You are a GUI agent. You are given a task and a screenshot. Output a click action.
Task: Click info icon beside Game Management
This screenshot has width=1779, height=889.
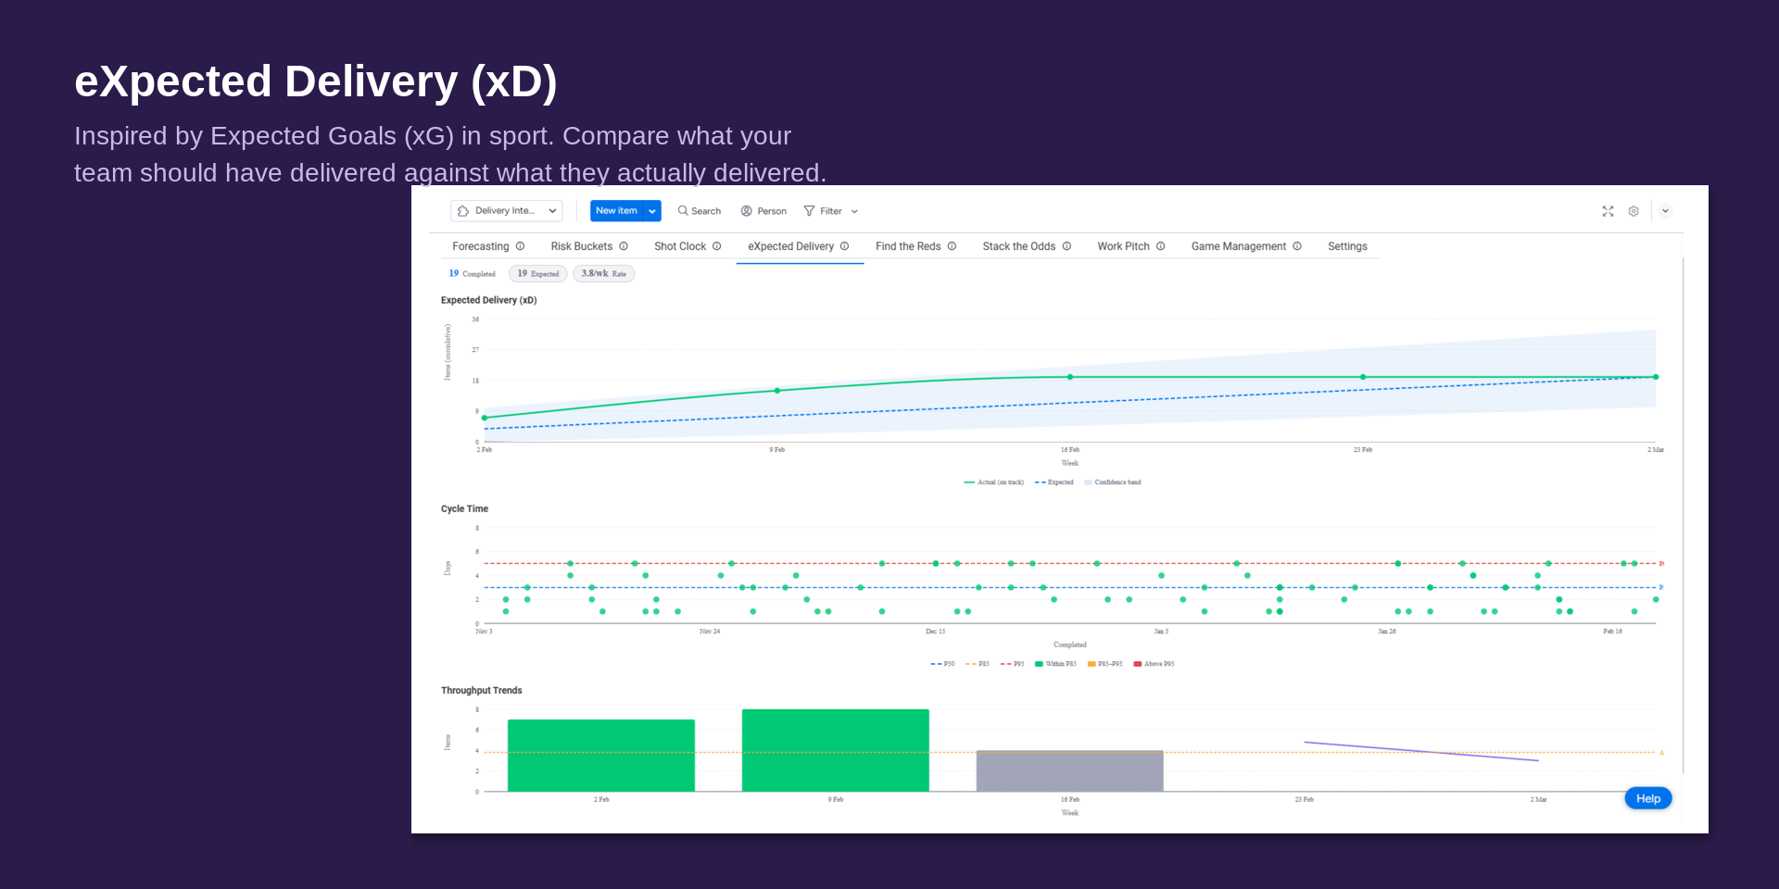coord(1297,246)
